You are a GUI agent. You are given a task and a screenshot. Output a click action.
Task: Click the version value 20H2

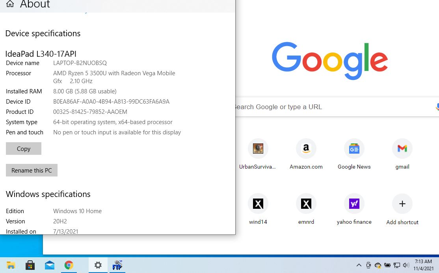[60, 221]
